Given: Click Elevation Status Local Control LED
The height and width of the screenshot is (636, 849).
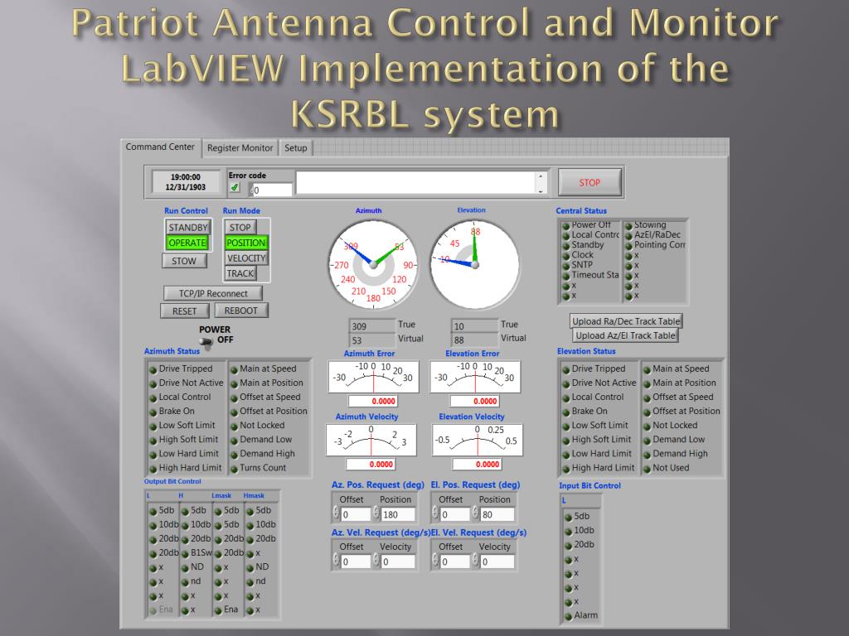Looking at the screenshot, I should tap(565, 397).
